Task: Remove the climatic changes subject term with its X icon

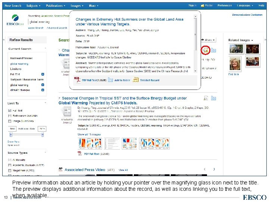Action: pyautogui.click(x=43, y=90)
